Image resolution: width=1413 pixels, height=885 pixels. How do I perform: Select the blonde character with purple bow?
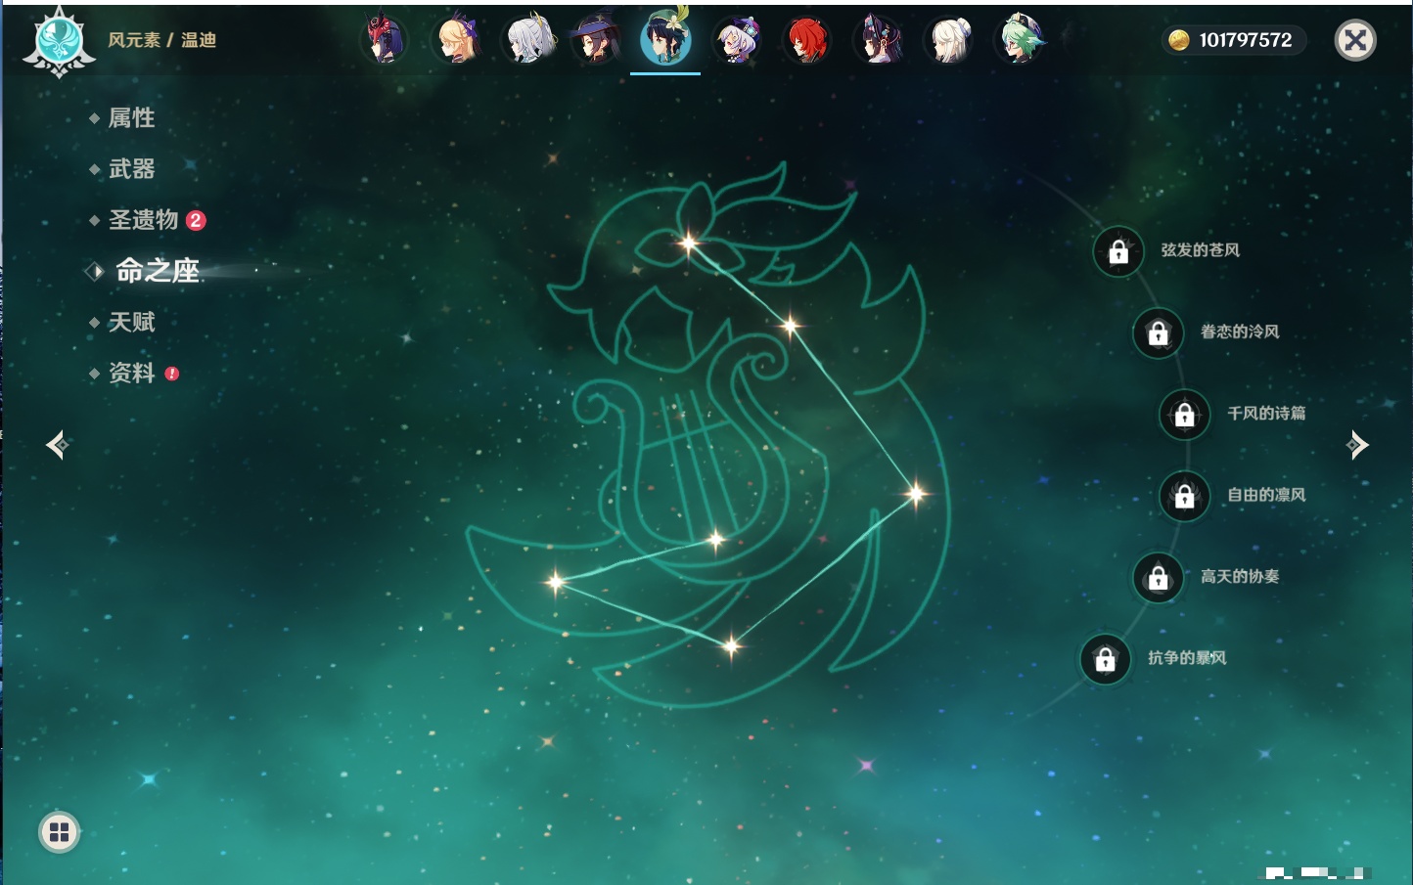point(455,40)
